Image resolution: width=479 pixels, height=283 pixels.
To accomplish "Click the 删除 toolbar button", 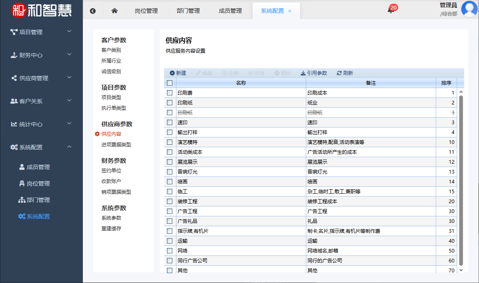I will click(x=282, y=73).
